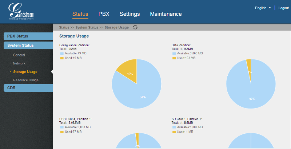Click the Logout link
This screenshot has height=149, width=291.
tap(283, 8)
